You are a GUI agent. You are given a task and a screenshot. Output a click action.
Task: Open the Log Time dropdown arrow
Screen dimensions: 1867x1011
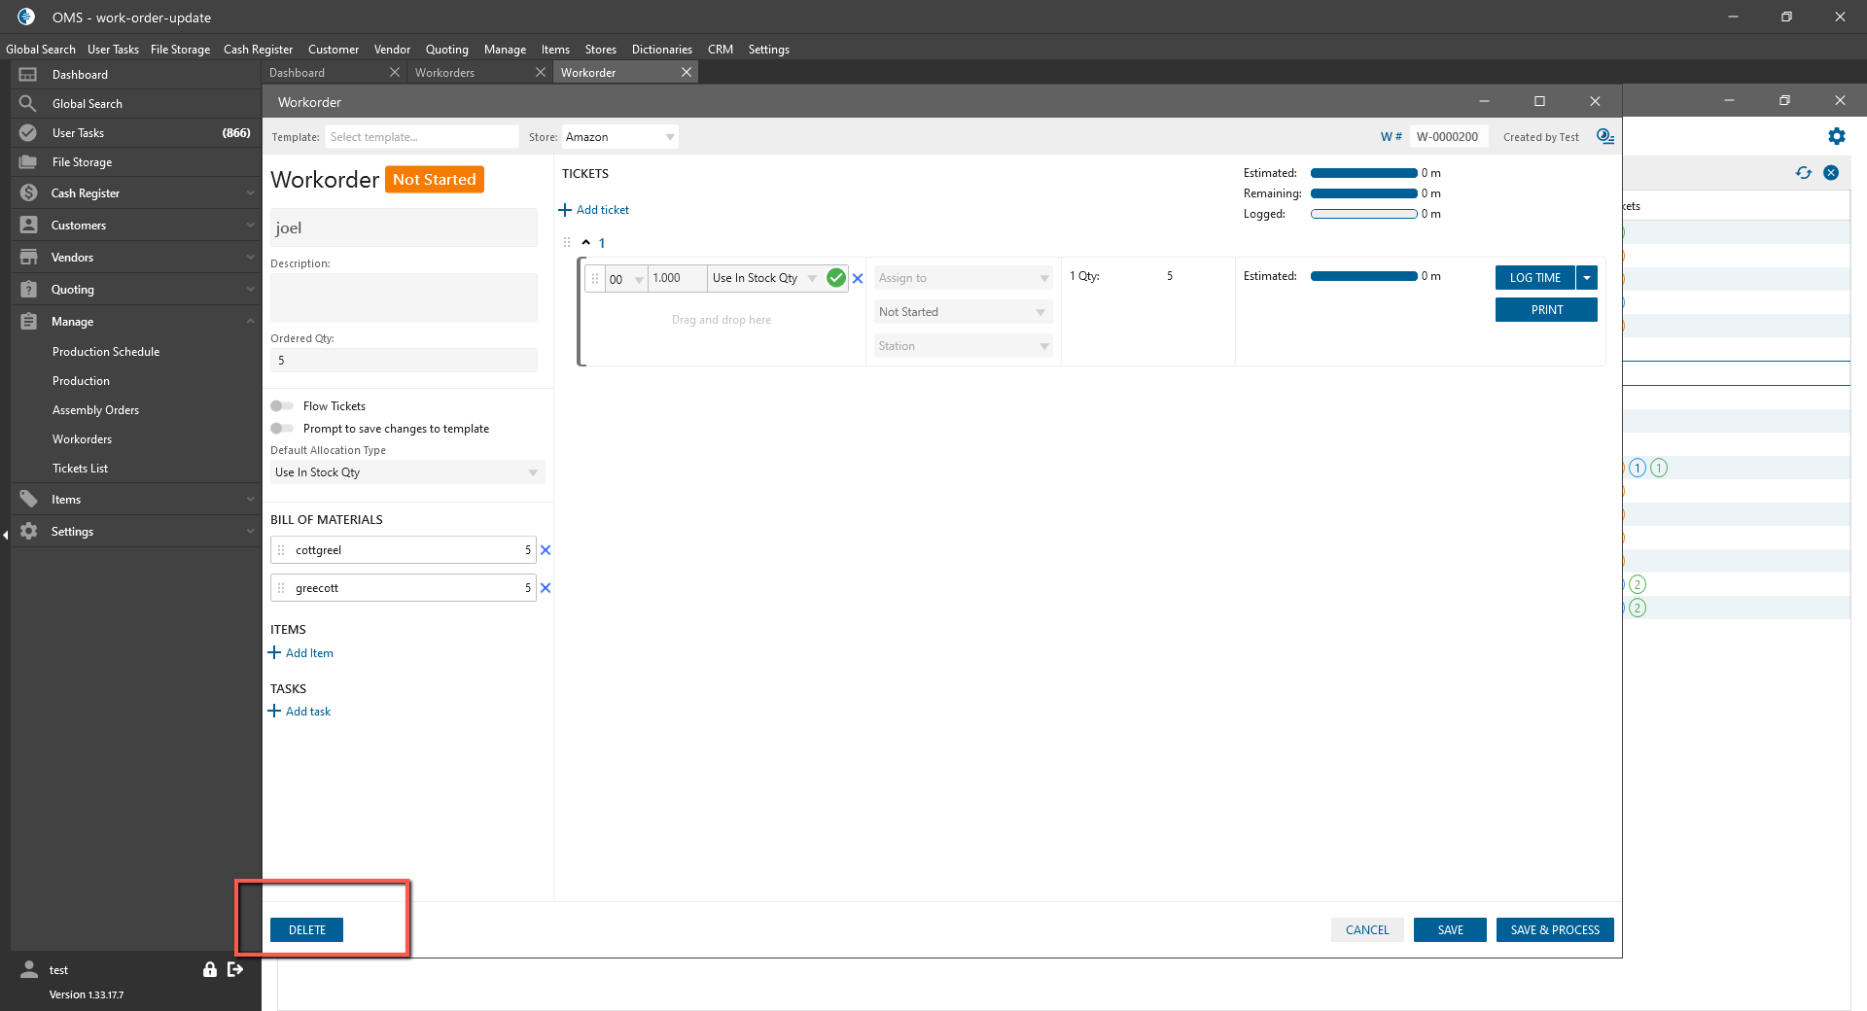click(1587, 278)
